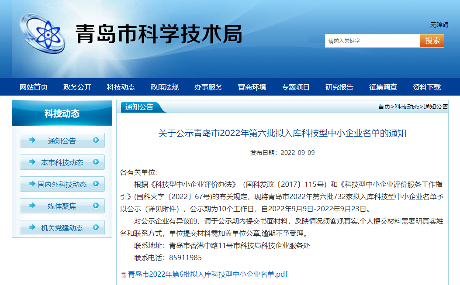Download 青岛市2022年第6批拟入库科技型中小企业名单.pdf

(208, 275)
